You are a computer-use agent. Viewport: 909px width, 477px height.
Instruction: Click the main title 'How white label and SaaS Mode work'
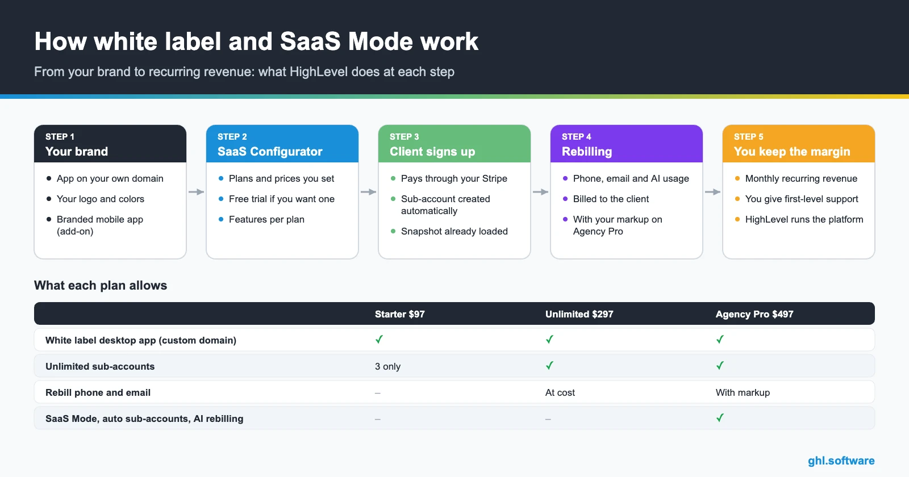pyautogui.click(x=256, y=41)
